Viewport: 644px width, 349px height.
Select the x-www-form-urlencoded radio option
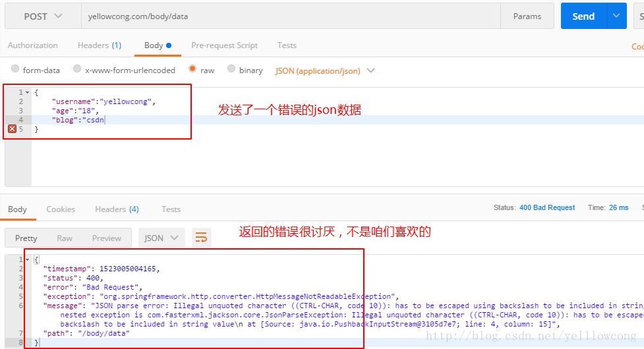tap(77, 69)
